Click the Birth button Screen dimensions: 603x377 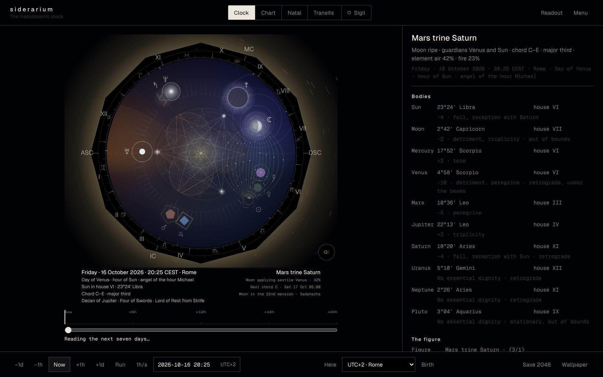pyautogui.click(x=427, y=365)
